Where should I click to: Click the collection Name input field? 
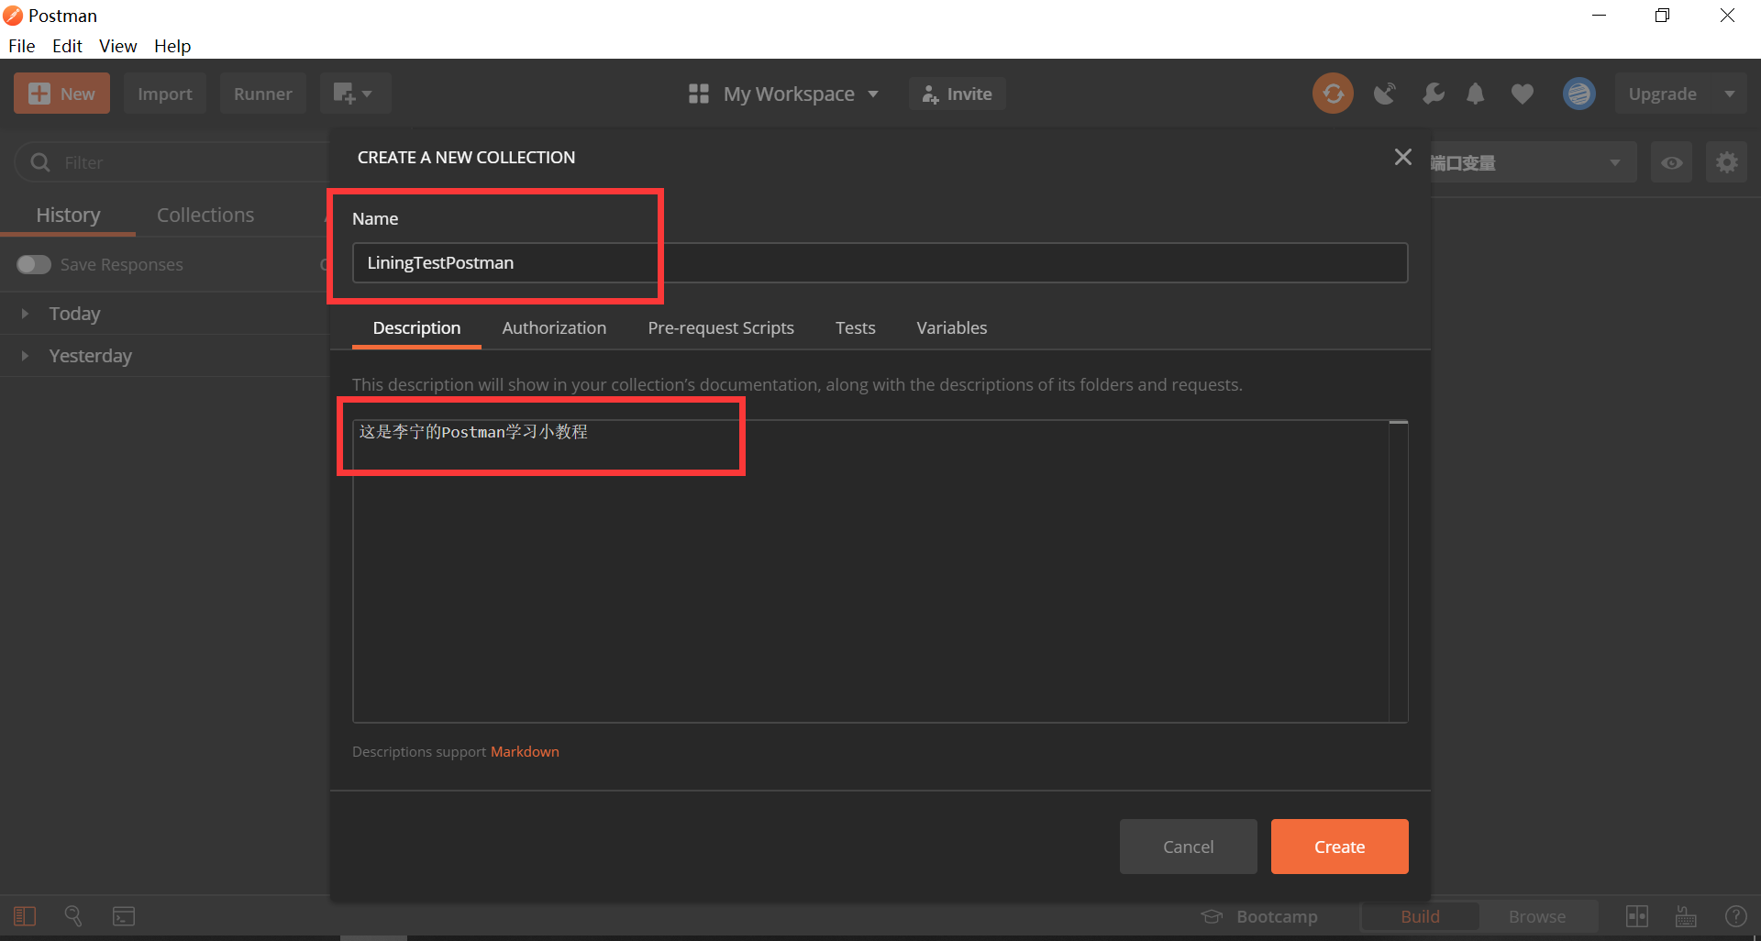880,262
